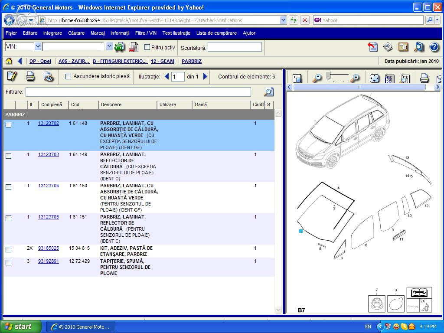Click the Filtrare text input field
The width and height of the screenshot is (444, 333).
[138, 92]
